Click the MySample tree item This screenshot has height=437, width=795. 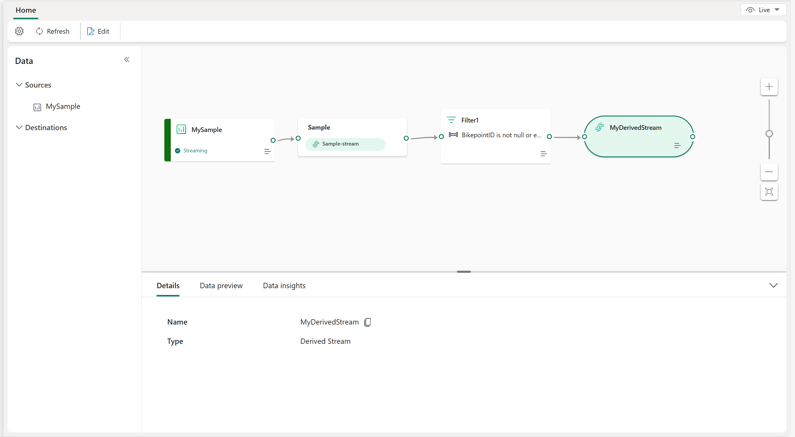tap(62, 106)
